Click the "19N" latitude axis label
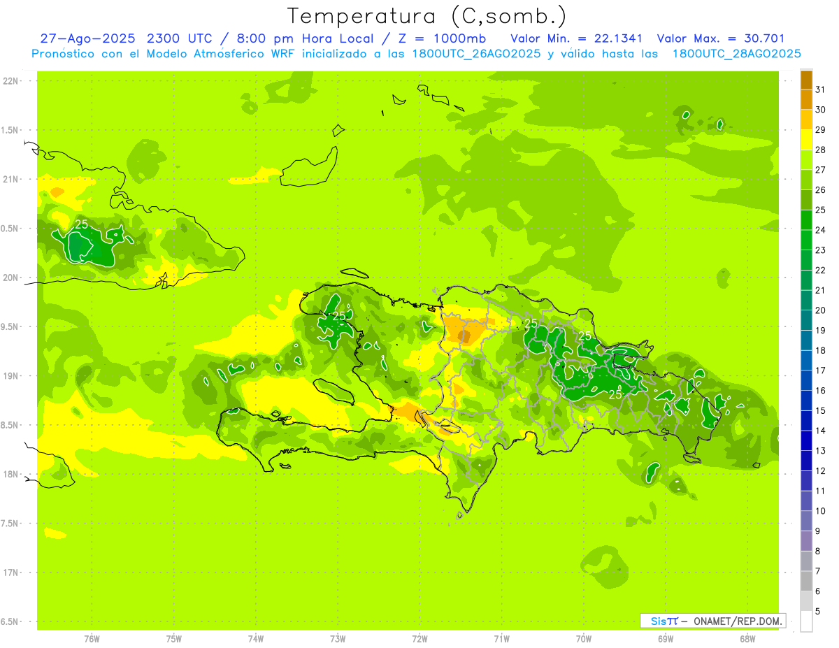Image resolution: width=839 pixels, height=648 pixels. pyautogui.click(x=10, y=376)
